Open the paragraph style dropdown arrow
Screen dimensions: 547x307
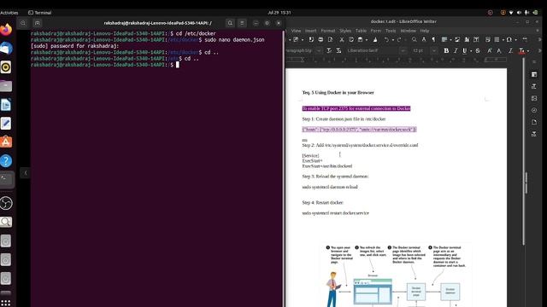tap(319, 51)
